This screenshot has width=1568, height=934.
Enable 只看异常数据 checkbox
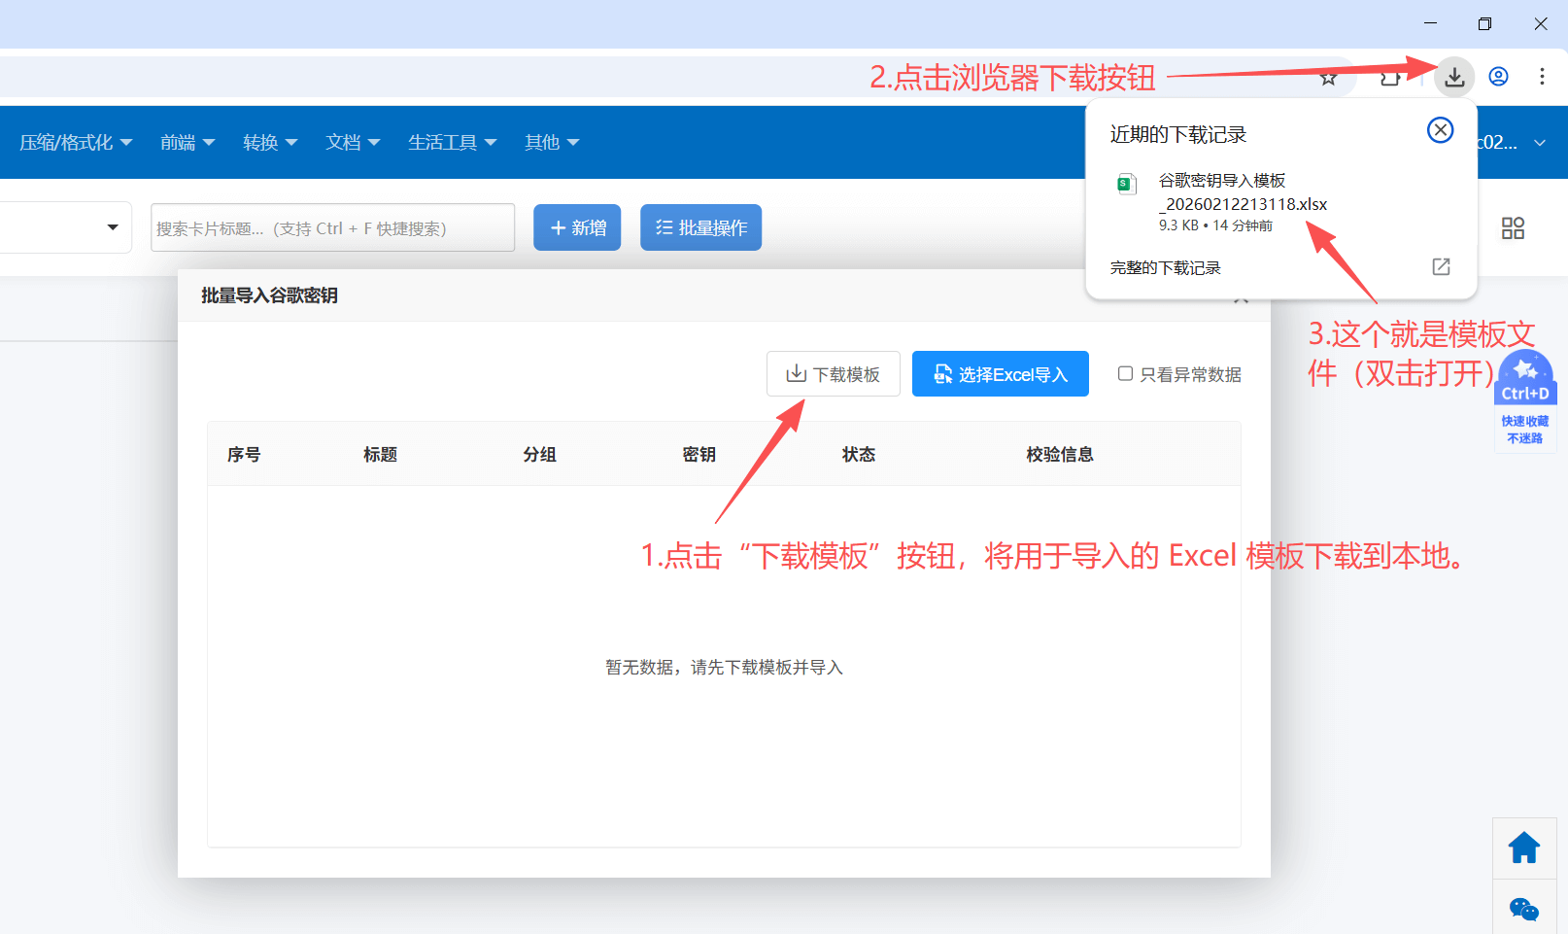pos(1125,373)
